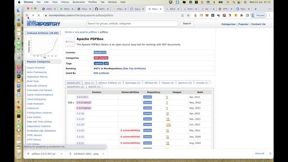Open the Chrome three-dot menu
Viewport: 288px width, 162px height.
click(x=270, y=15)
